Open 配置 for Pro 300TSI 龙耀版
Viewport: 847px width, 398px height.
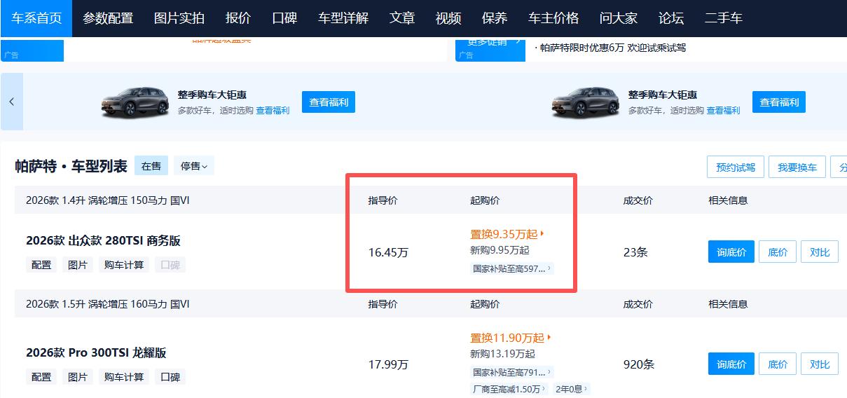[x=41, y=377]
